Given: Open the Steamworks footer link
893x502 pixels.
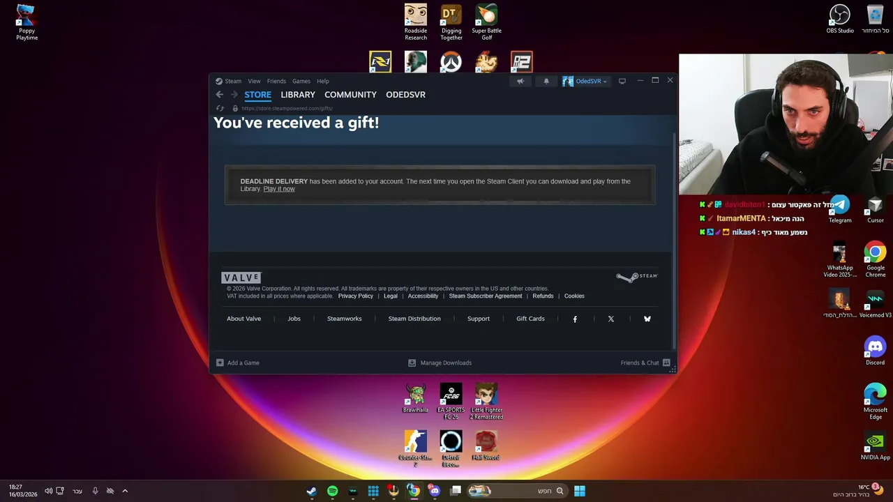Looking at the screenshot, I should point(345,319).
